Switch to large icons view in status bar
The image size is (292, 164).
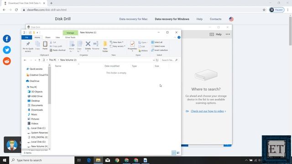[178, 153]
